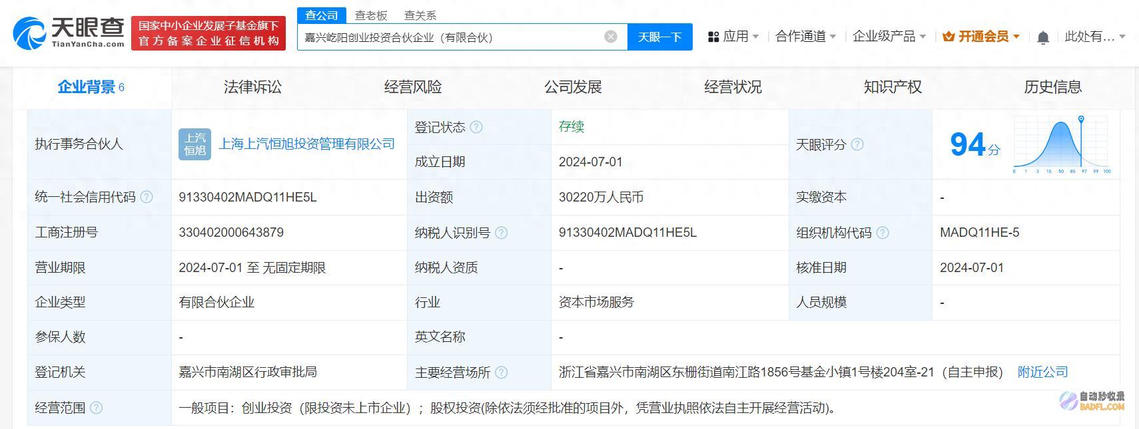Click the 资本市场服务 industry value

(x=596, y=303)
